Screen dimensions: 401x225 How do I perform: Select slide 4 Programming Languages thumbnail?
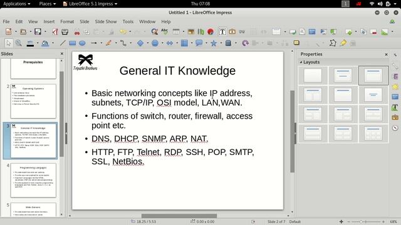[33, 181]
